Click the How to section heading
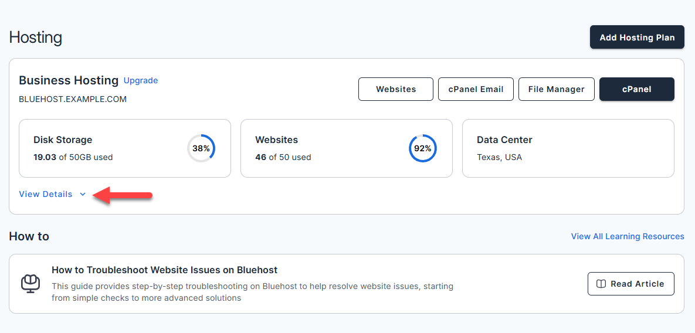Viewport: 695px width, 333px height. [x=29, y=236]
